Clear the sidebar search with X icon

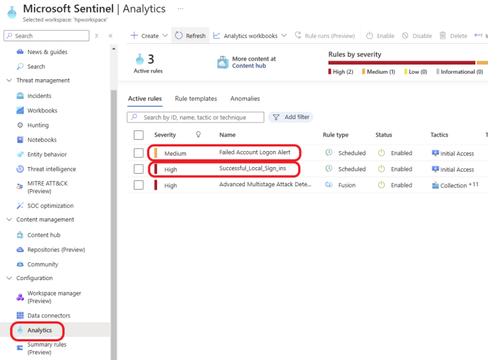97,36
